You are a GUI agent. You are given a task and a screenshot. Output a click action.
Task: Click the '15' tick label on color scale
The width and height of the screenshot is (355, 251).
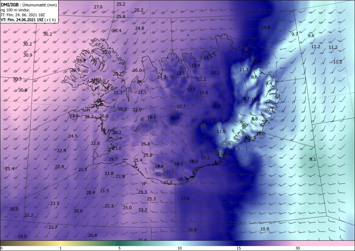click(x=239, y=248)
